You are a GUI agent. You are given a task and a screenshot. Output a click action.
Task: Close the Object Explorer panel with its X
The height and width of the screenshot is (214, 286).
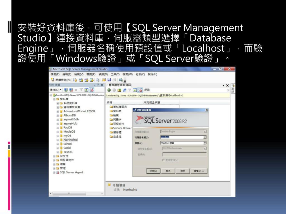(102, 85)
